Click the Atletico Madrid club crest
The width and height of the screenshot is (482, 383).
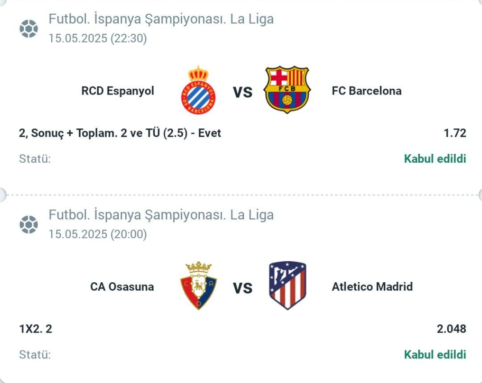[x=287, y=285]
